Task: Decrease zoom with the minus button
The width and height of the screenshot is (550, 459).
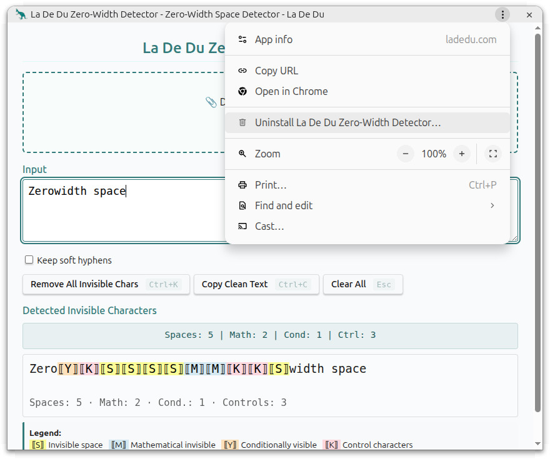Action: coord(406,154)
